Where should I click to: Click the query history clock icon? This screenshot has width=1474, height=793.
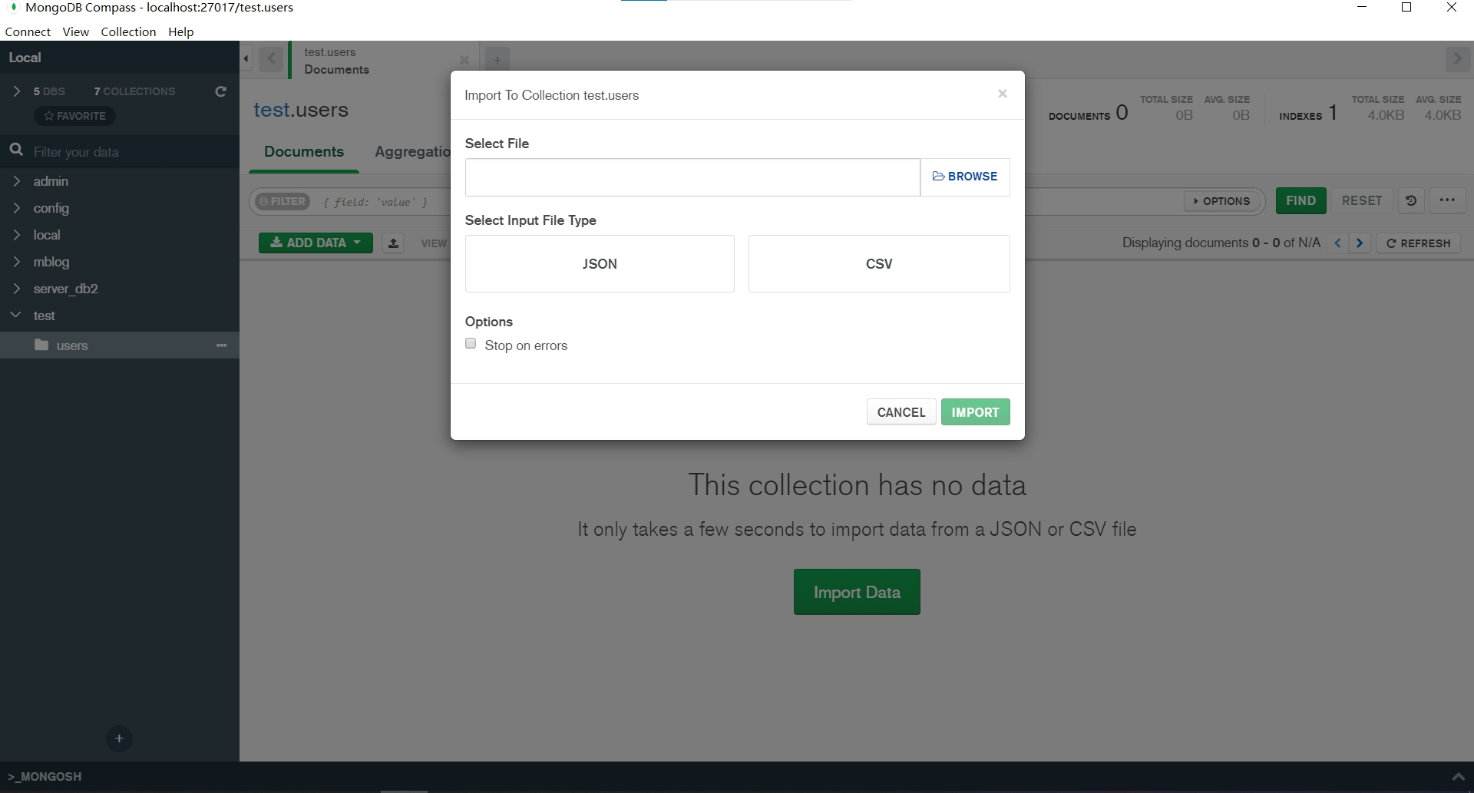(x=1410, y=200)
